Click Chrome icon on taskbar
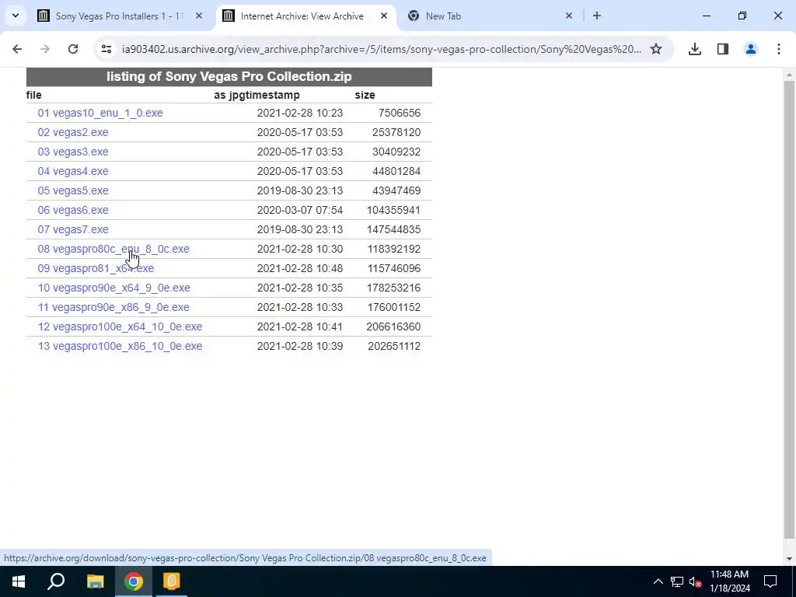Viewport: 796px width, 597px height. [x=134, y=581]
